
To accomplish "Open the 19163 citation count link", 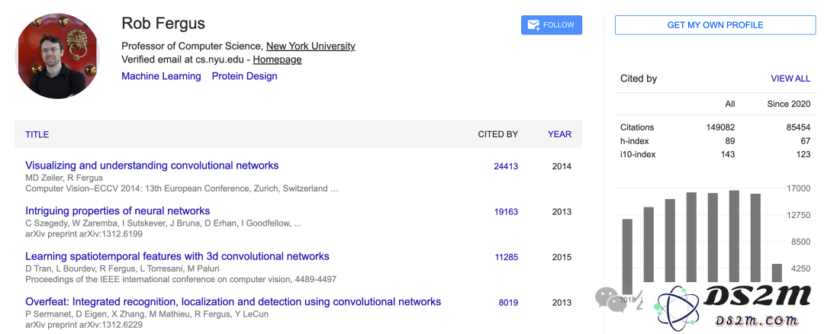I will [x=506, y=212].
